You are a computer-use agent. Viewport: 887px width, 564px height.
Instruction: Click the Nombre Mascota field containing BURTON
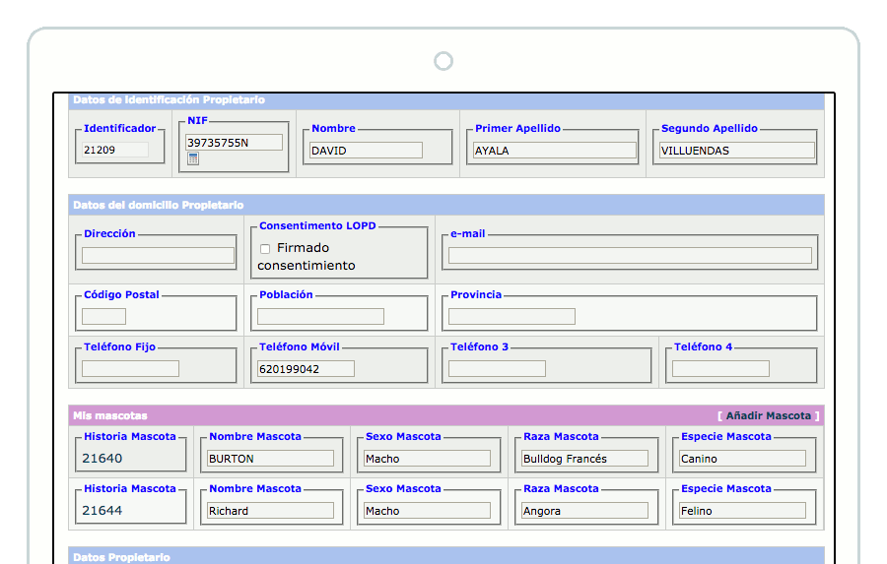point(270,459)
